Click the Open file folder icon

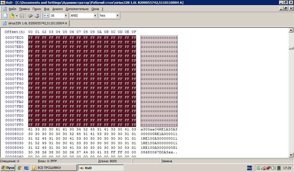point(12,16)
